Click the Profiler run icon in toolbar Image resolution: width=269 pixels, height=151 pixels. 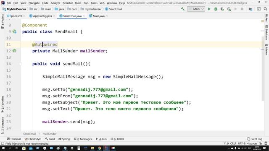pos(229,9)
